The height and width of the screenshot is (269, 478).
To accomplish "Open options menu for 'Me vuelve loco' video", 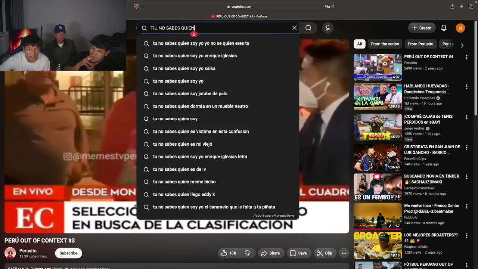I will coord(466,206).
